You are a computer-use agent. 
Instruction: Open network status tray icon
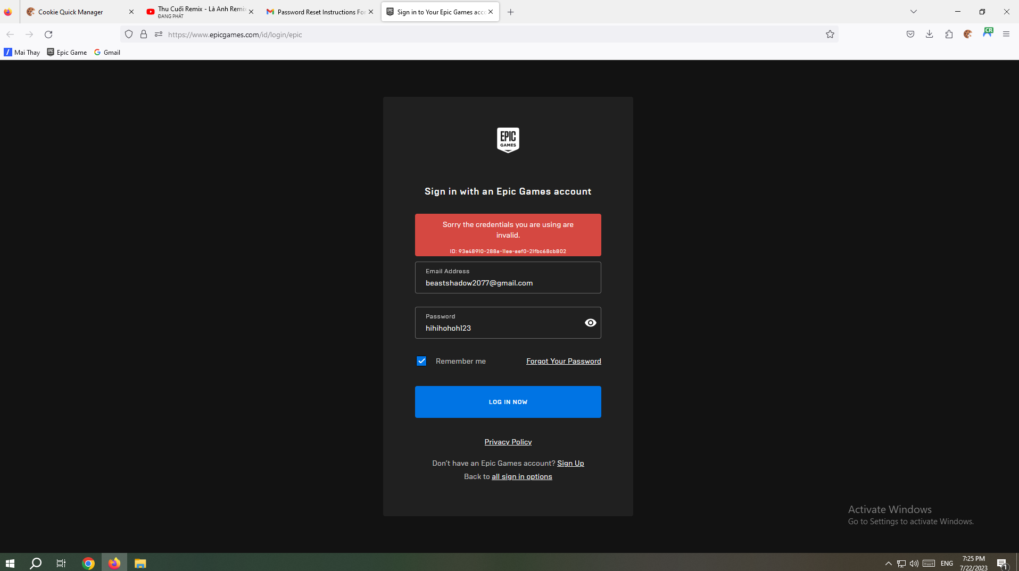pyautogui.click(x=901, y=564)
